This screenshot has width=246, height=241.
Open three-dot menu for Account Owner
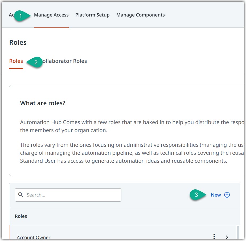coord(214,236)
